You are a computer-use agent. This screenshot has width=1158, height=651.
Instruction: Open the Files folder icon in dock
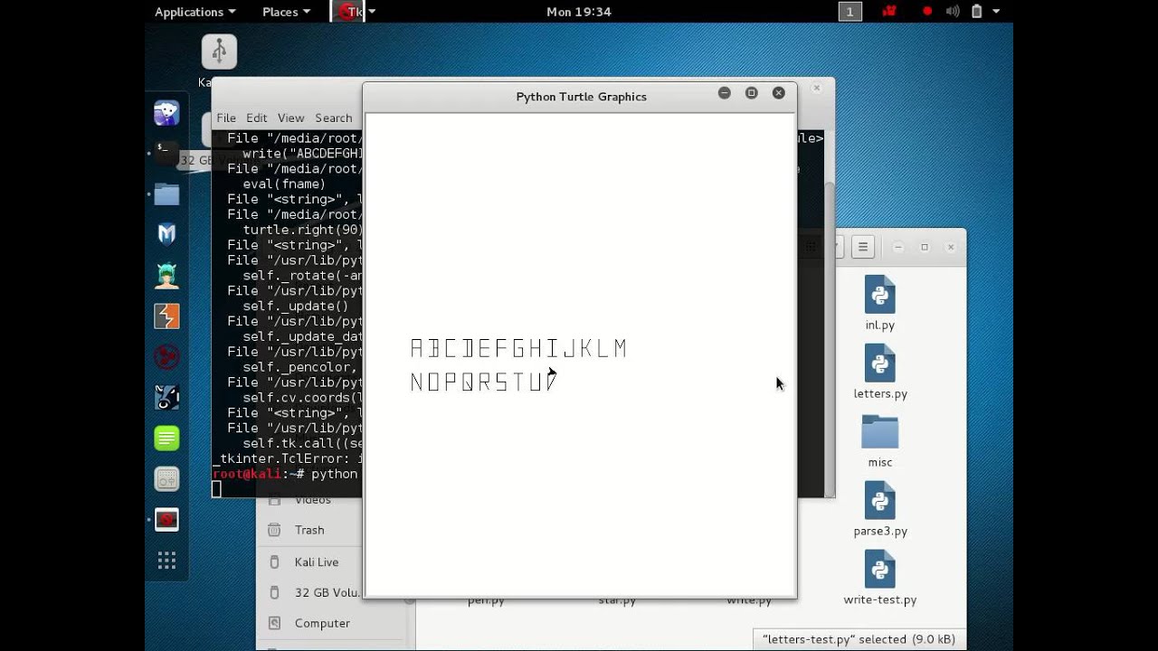point(166,194)
